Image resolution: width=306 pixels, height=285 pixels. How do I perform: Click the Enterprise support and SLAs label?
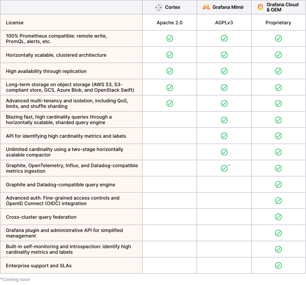tap(39, 266)
